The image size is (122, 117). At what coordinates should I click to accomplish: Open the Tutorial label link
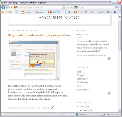pyautogui.click(x=81, y=82)
